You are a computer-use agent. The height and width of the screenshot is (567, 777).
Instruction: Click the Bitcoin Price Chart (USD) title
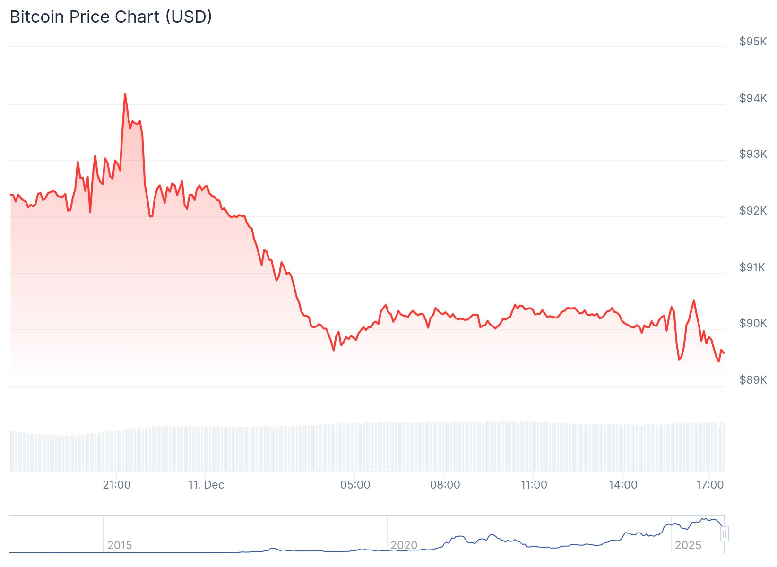coord(111,17)
